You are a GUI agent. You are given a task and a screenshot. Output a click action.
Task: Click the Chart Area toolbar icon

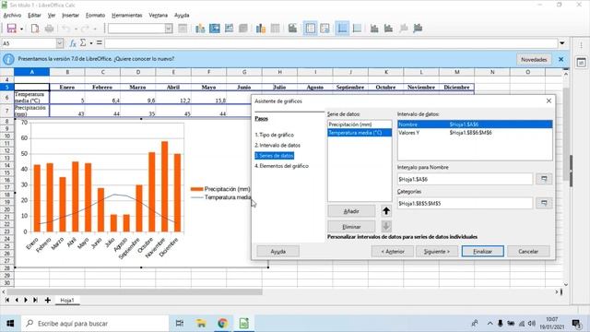click(x=215, y=29)
